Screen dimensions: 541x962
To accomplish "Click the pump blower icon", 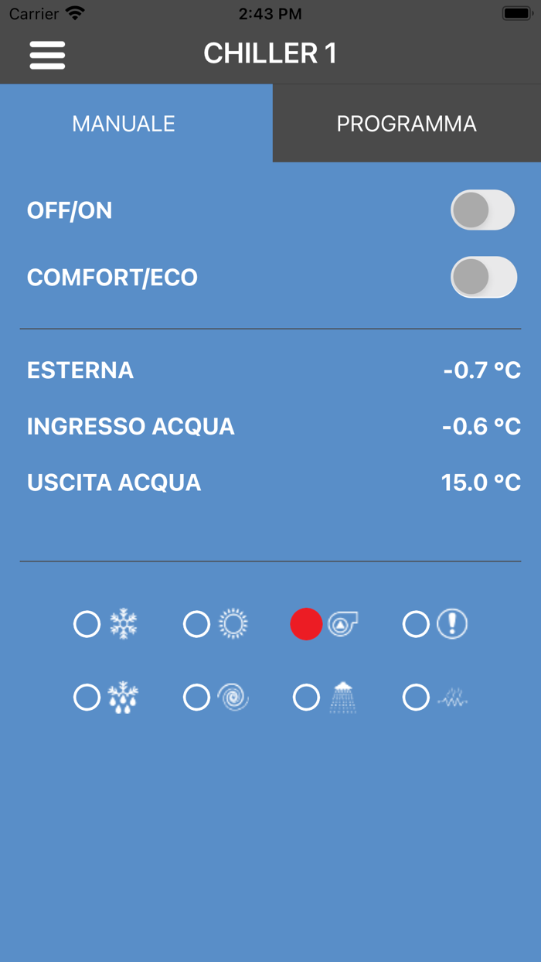I will (x=342, y=623).
